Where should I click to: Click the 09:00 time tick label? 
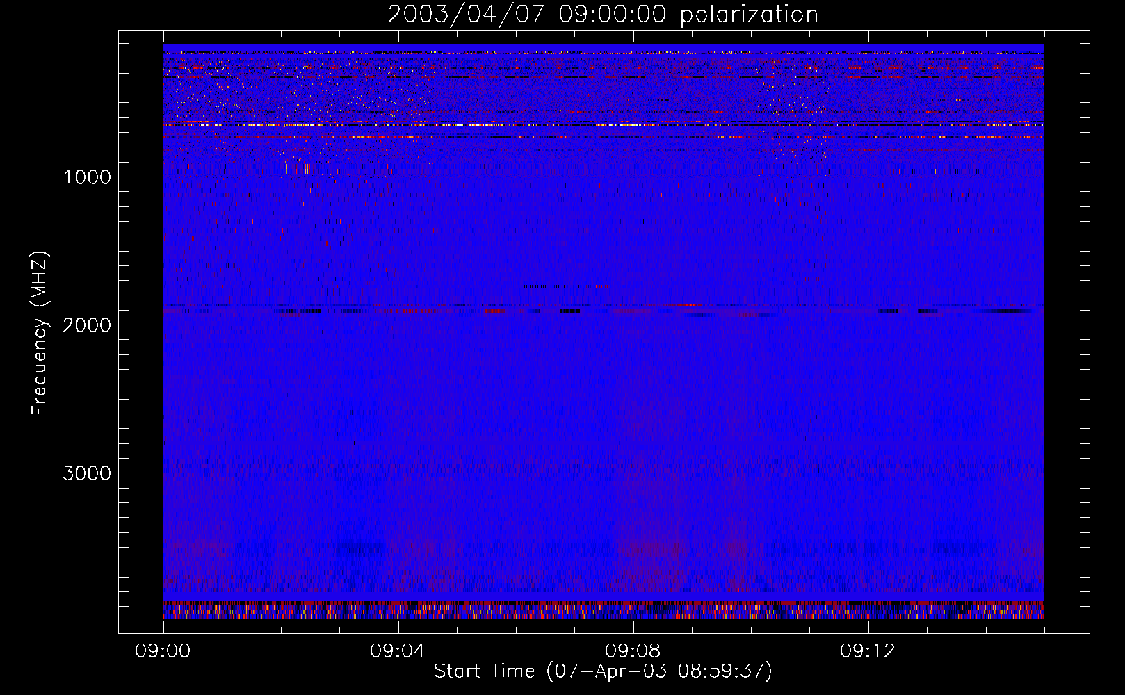tap(163, 651)
